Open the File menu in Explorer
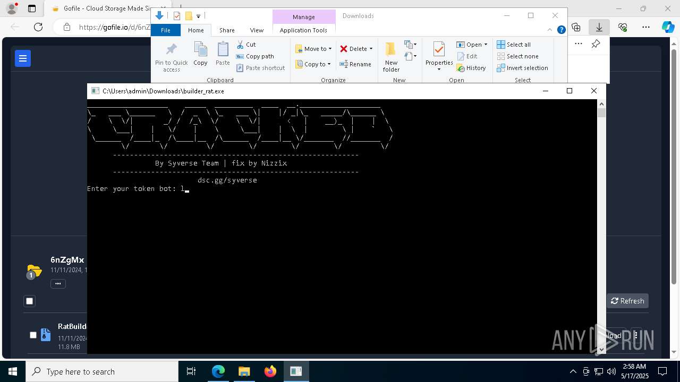Viewport: 680px width, 382px height. (x=166, y=30)
